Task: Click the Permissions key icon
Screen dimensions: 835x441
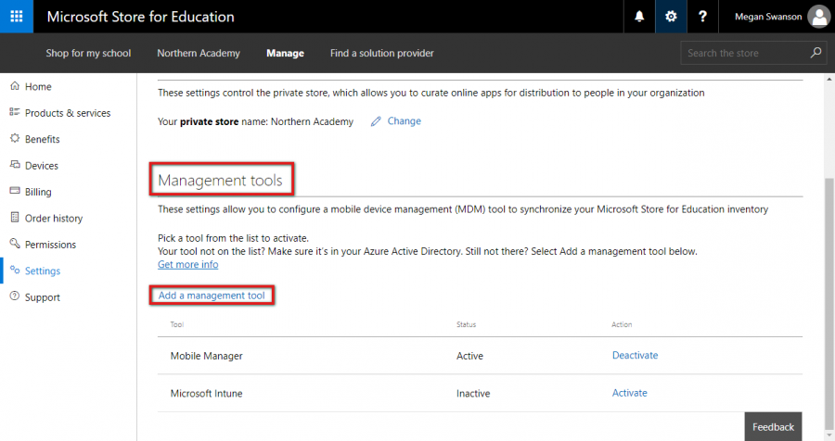Action: (x=15, y=244)
